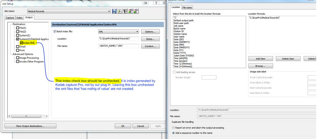Click the Setup... button next to Location
The image size is (318, 139).
point(150,39)
